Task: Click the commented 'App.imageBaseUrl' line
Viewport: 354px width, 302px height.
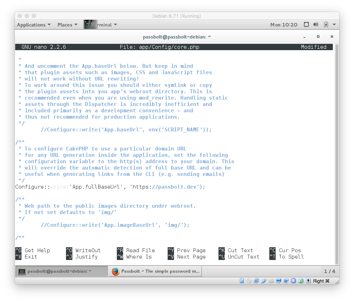Action: click(x=115, y=225)
